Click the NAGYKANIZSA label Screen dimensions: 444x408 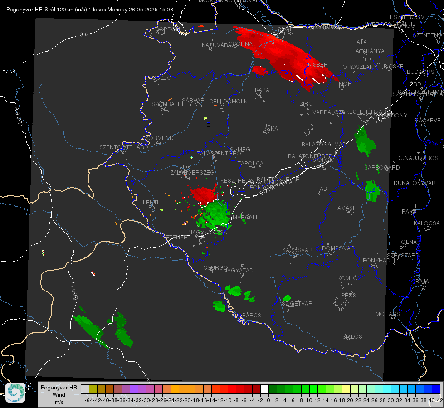tap(208, 233)
